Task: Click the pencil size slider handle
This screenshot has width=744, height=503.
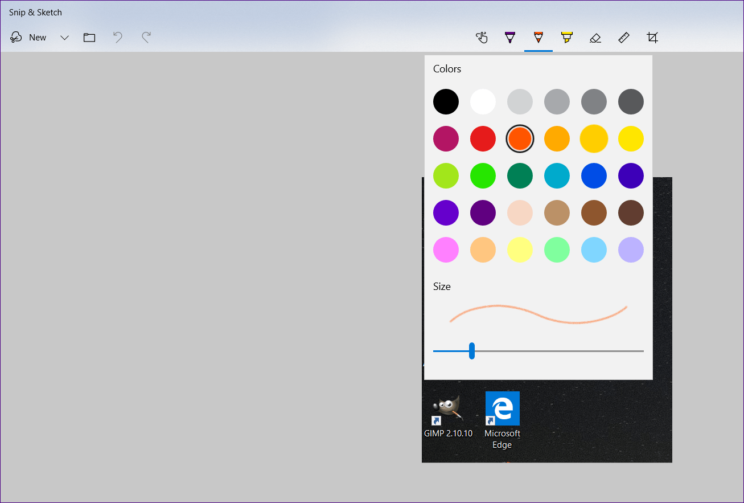Action: click(x=472, y=351)
